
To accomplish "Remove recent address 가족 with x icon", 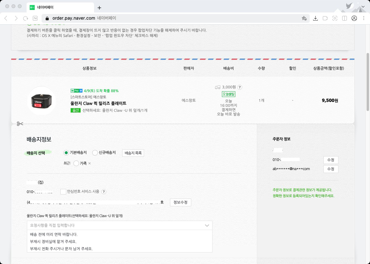I will click(x=89, y=163).
